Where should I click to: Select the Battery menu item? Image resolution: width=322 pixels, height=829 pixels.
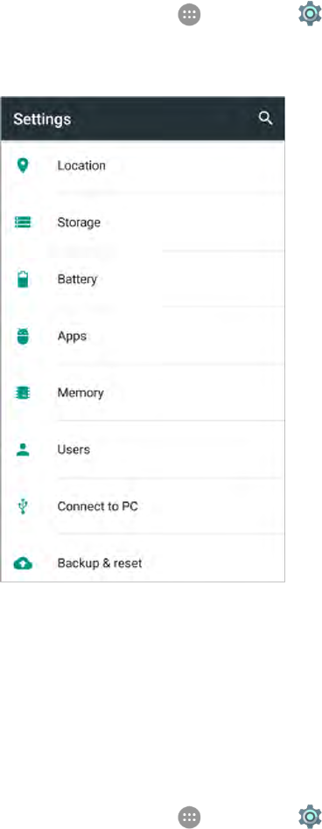pos(143,279)
